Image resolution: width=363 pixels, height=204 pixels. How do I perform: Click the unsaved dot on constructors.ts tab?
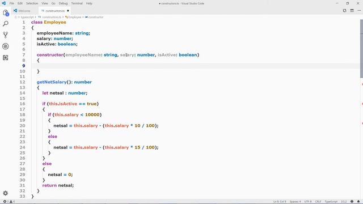click(68, 11)
